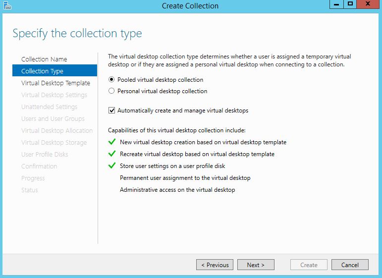Maximize the Create Collection window
The height and width of the screenshot is (278, 382).
[x=350, y=4]
